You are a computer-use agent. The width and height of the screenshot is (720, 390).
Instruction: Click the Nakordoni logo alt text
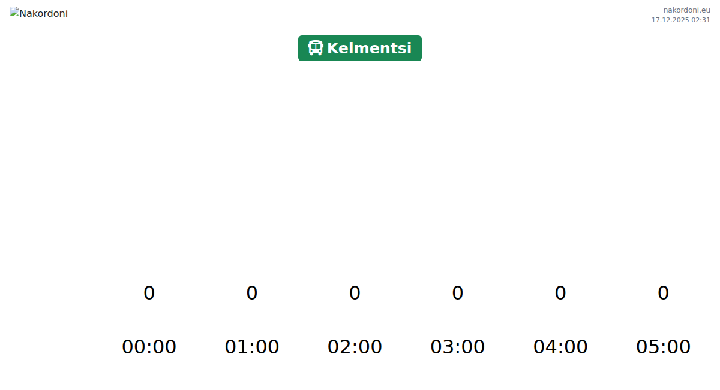click(44, 14)
